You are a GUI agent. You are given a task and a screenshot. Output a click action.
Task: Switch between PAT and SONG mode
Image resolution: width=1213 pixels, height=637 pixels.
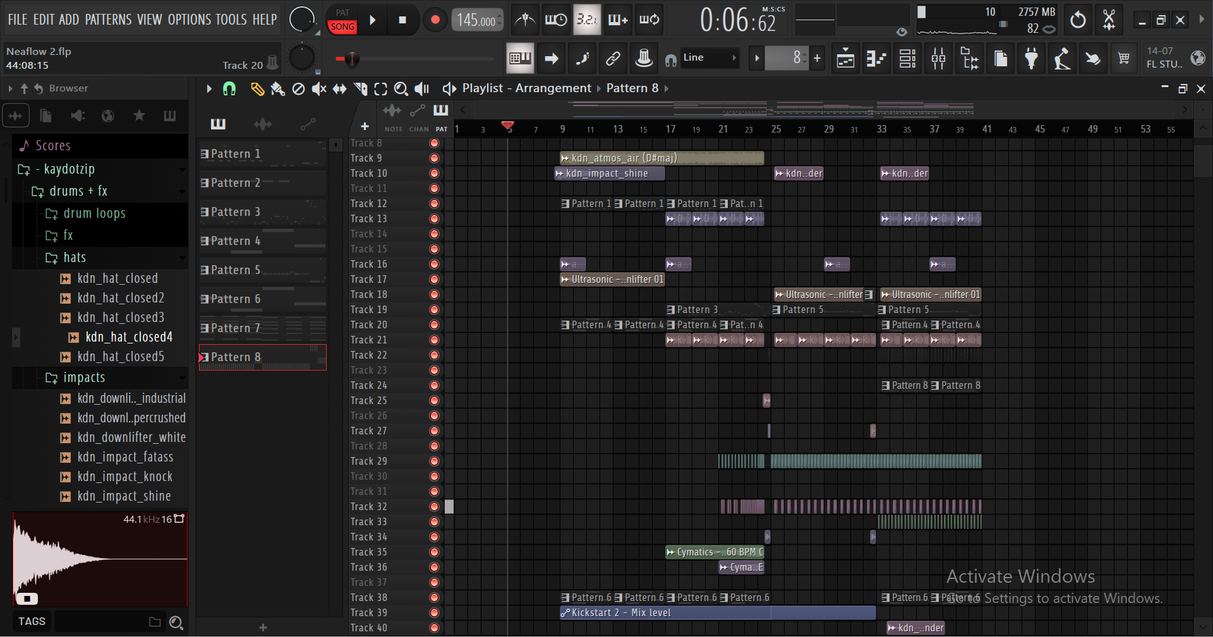coord(342,20)
